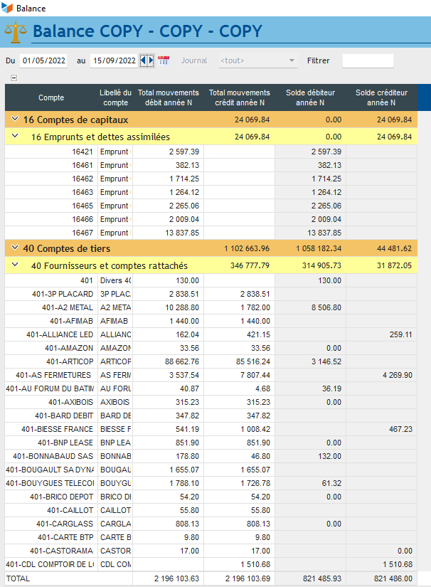Select the 401-AMAZON account row
Image resolution: width=431 pixels, height=587 pixels.
[x=70, y=348]
